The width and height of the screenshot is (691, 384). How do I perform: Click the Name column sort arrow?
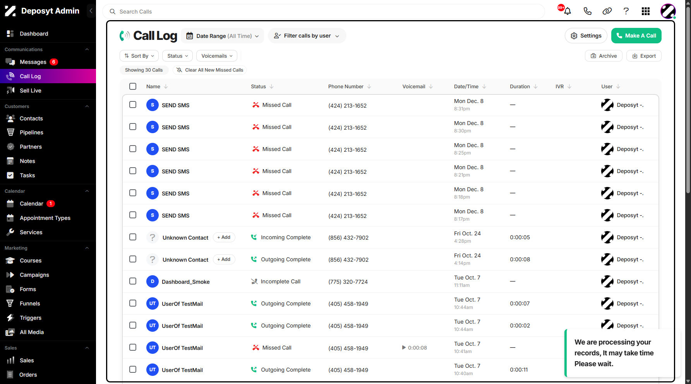point(166,86)
